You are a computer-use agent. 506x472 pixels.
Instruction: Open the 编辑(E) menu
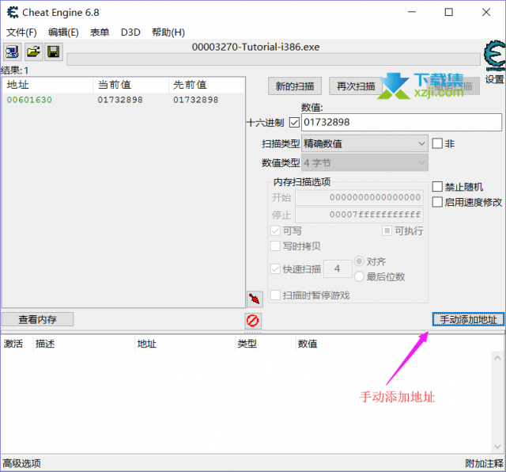63,32
